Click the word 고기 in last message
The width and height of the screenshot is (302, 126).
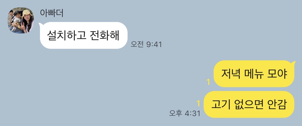coord(221,104)
